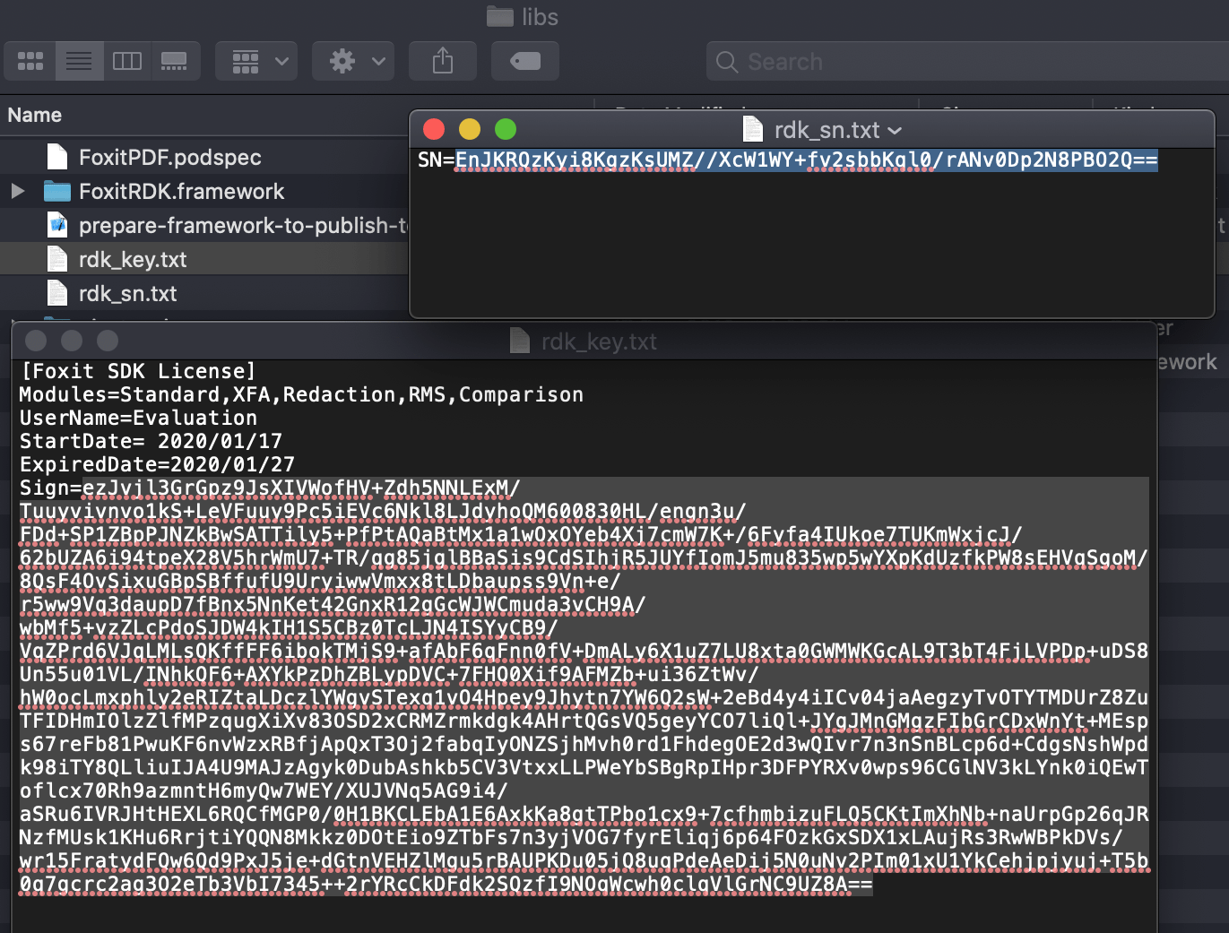Screen dimensions: 1229x933
Task: Open the rdk_sn.txt title dropdown chevron
Action: point(894,131)
